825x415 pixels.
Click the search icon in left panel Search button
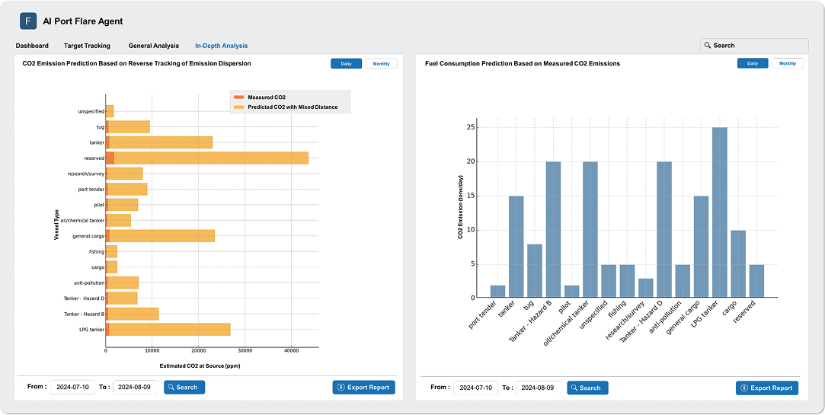coord(171,388)
